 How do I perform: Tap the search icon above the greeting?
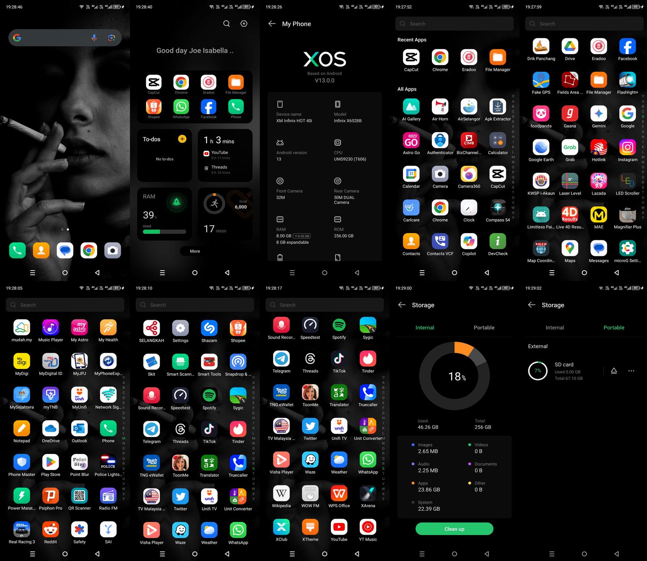[x=226, y=24]
